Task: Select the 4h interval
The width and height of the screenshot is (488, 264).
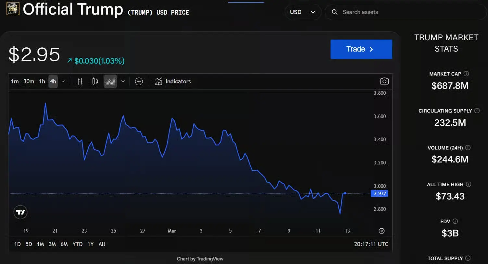Action: coord(53,81)
